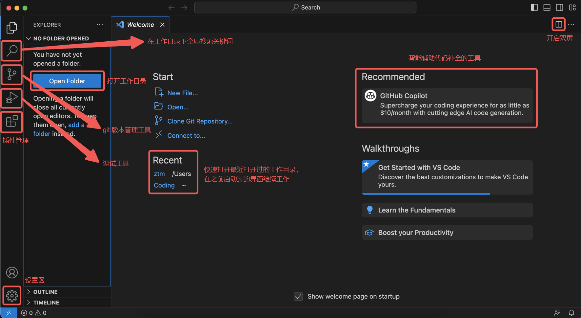581x318 pixels.
Task: Click Open... under Start
Action: click(178, 107)
